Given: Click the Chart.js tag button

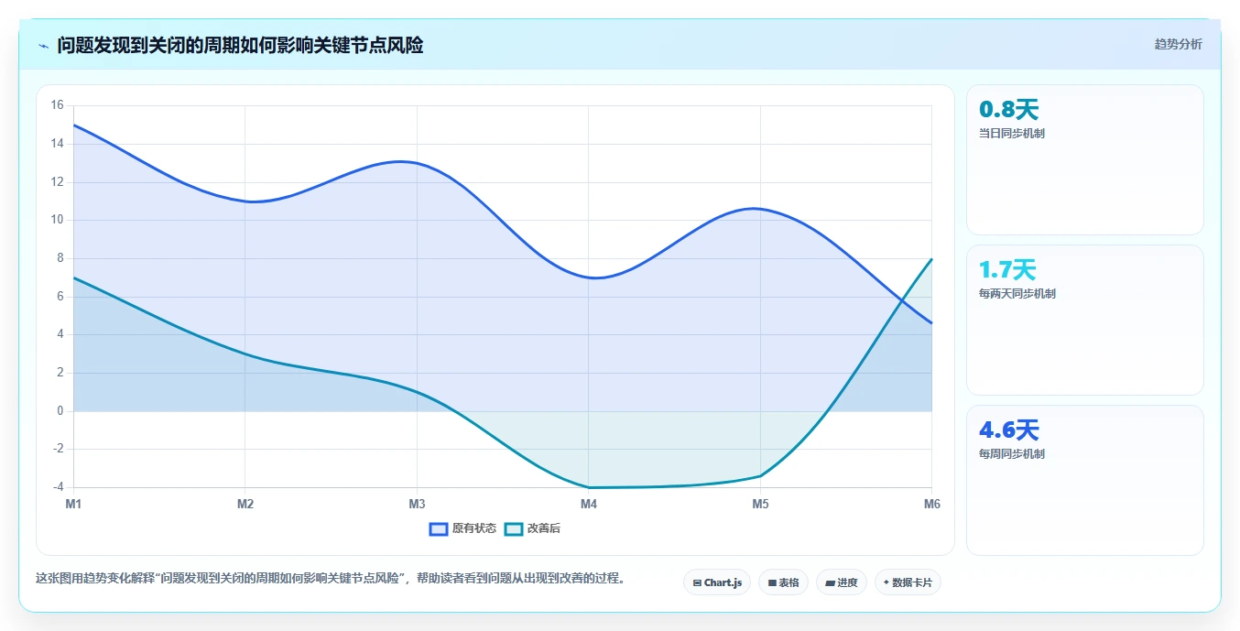Looking at the screenshot, I should pyautogui.click(x=717, y=582).
